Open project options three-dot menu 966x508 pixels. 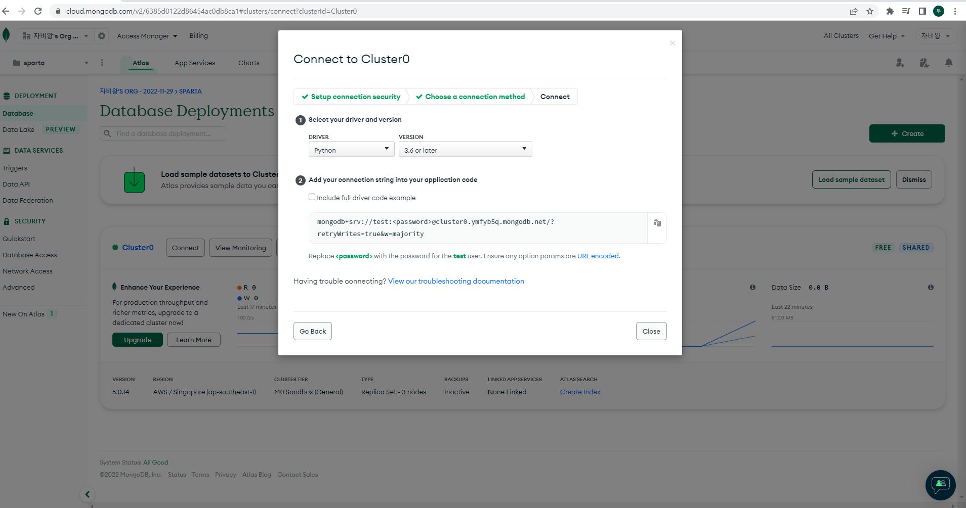[102, 63]
